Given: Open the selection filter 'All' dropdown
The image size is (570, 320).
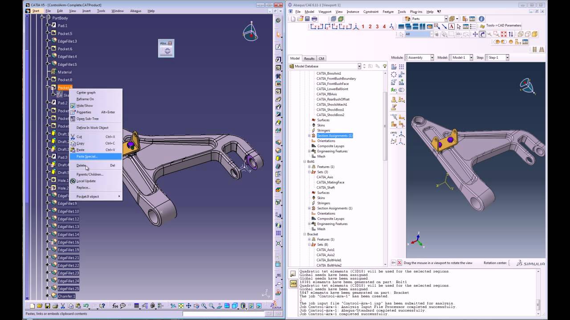Looking at the screenshot, I should [432, 34].
